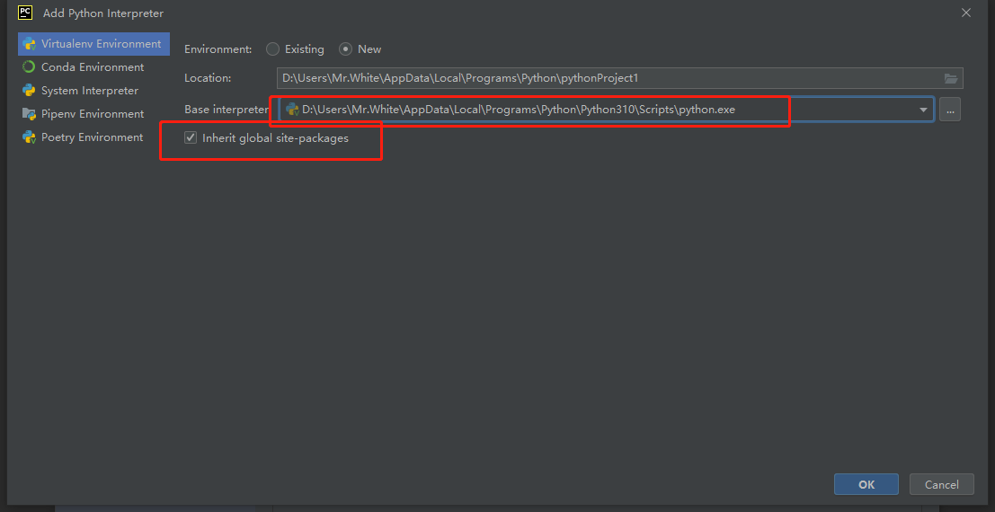Image resolution: width=995 pixels, height=512 pixels.
Task: Toggle Inherit global site-packages checkbox
Action: [191, 137]
